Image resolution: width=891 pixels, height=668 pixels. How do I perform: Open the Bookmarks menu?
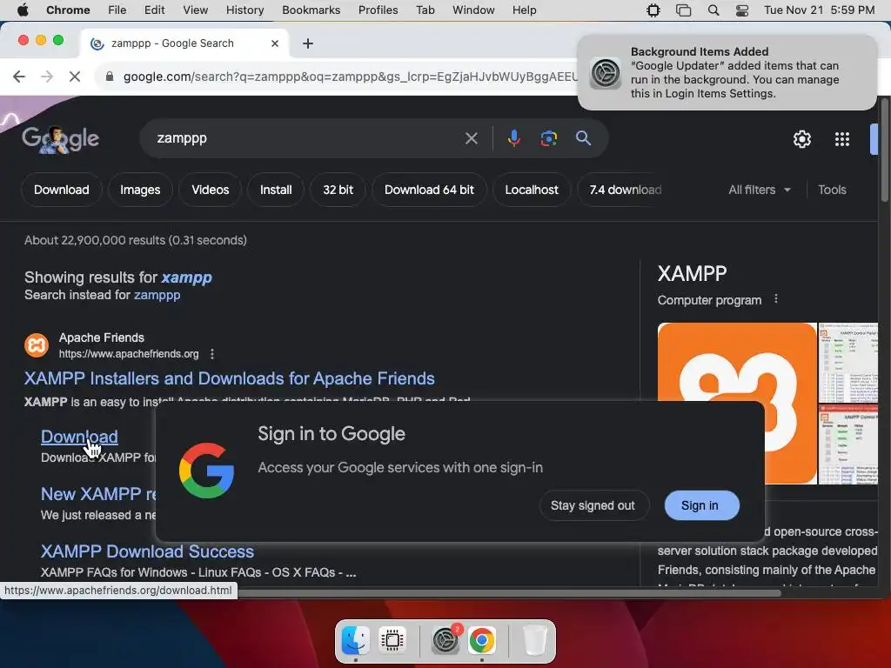point(311,10)
